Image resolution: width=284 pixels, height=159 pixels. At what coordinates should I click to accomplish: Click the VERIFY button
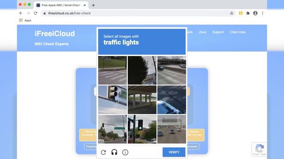(x=174, y=152)
